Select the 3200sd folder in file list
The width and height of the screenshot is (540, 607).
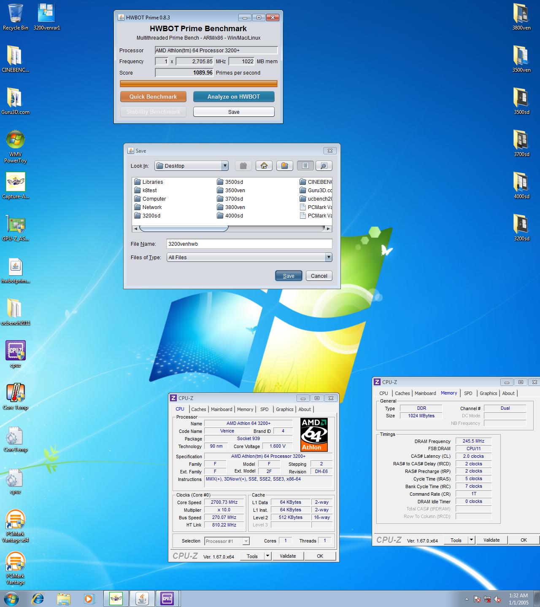tap(147, 215)
